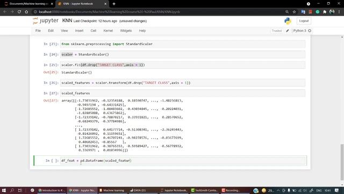
Task: Open the Help menu
Action: [x=142, y=31]
